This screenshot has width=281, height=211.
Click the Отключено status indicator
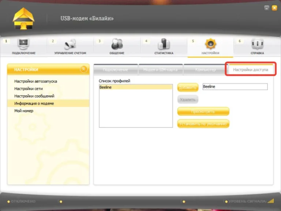[21, 201]
